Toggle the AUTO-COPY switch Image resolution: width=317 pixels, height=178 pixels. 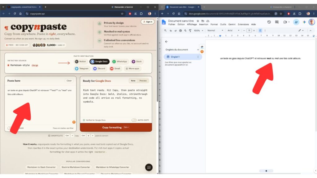pyautogui.click(x=134, y=120)
